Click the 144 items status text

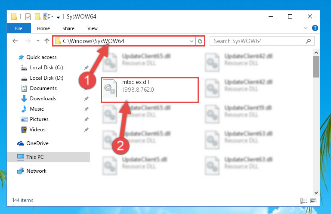pos(23,200)
